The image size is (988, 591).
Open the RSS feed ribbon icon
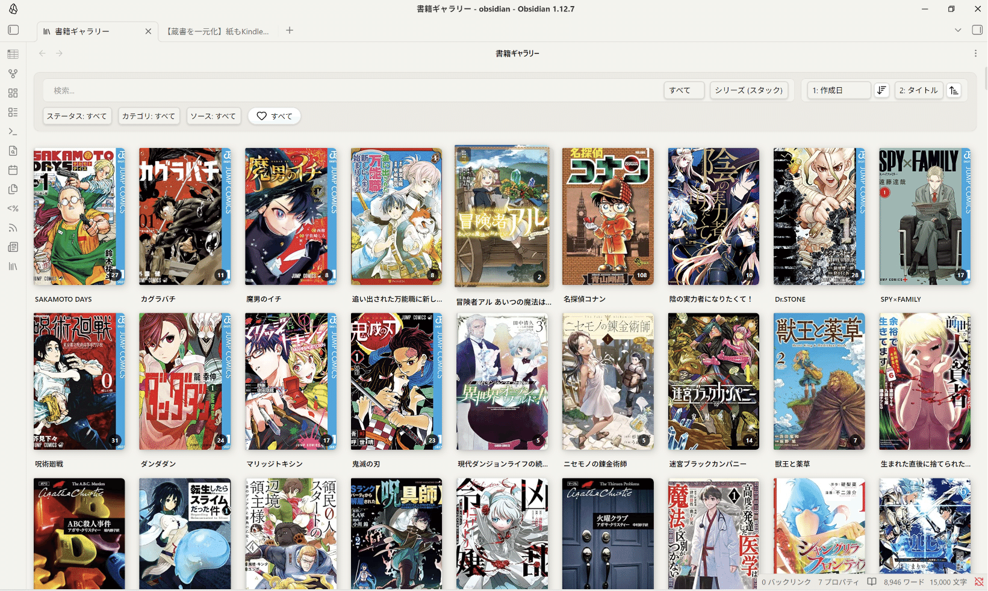tap(13, 228)
